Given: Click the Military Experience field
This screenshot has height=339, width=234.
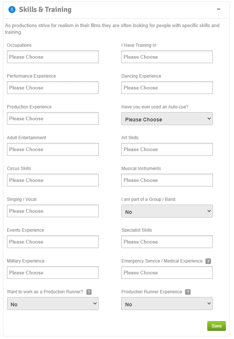Looking at the screenshot, I should coord(53,273).
